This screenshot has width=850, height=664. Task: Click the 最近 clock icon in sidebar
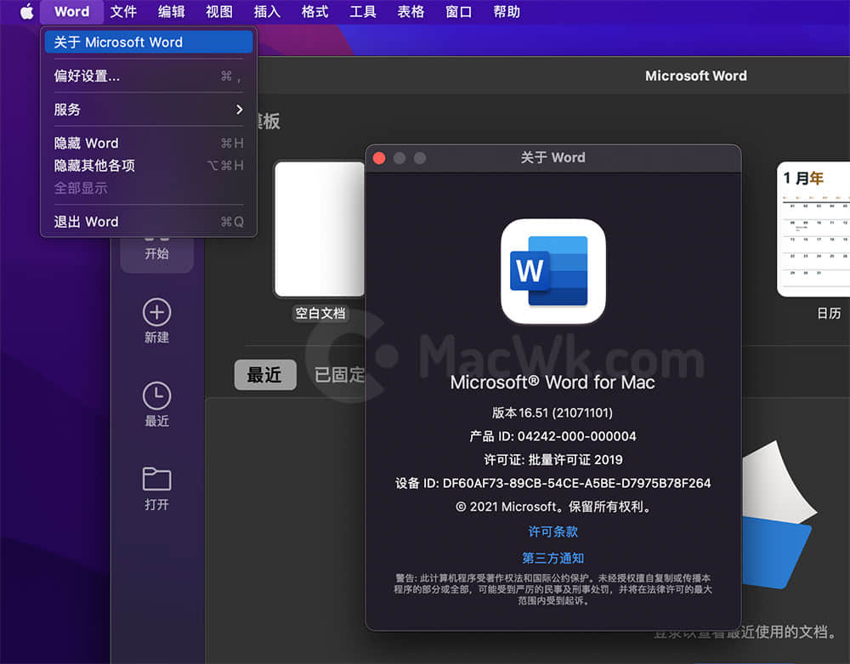tap(156, 395)
